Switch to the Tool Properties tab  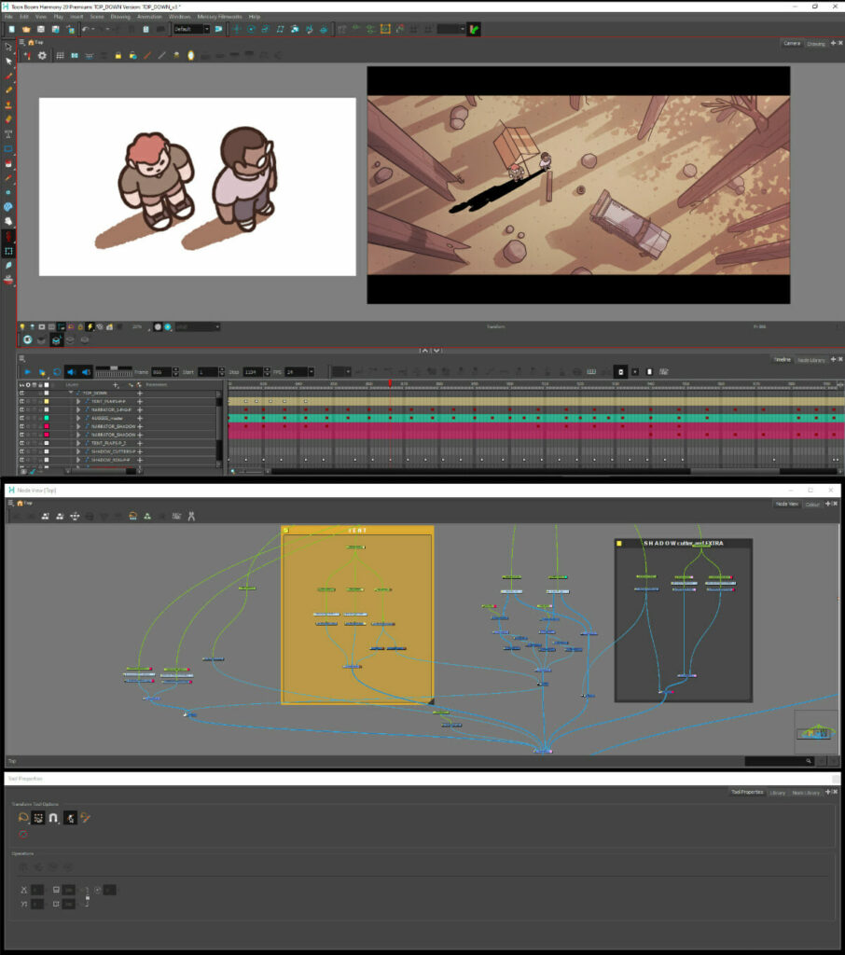[747, 793]
